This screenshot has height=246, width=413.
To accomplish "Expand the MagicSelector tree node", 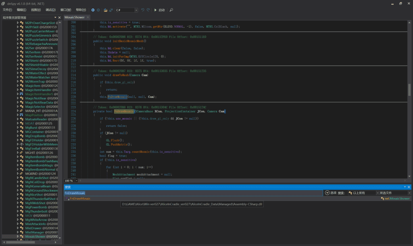I will [18, 107].
